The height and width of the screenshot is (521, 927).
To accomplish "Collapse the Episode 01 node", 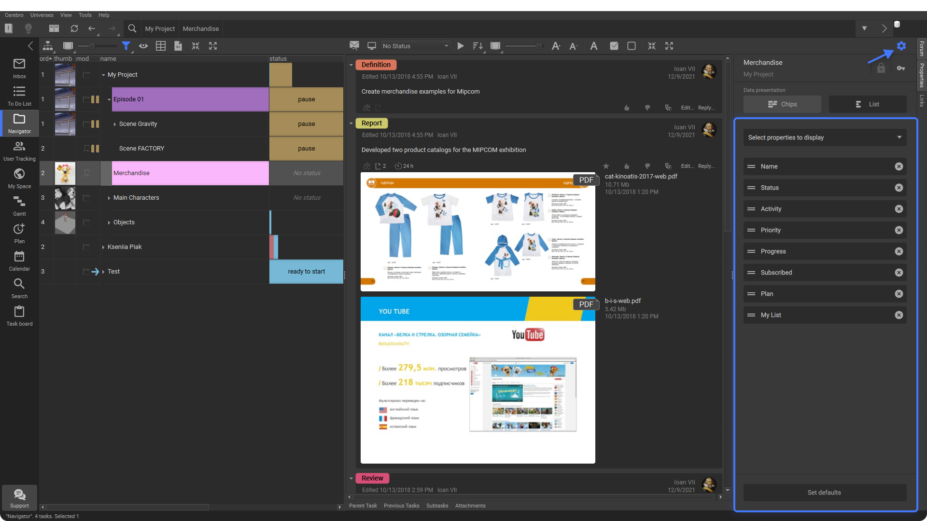I will 109,99.
